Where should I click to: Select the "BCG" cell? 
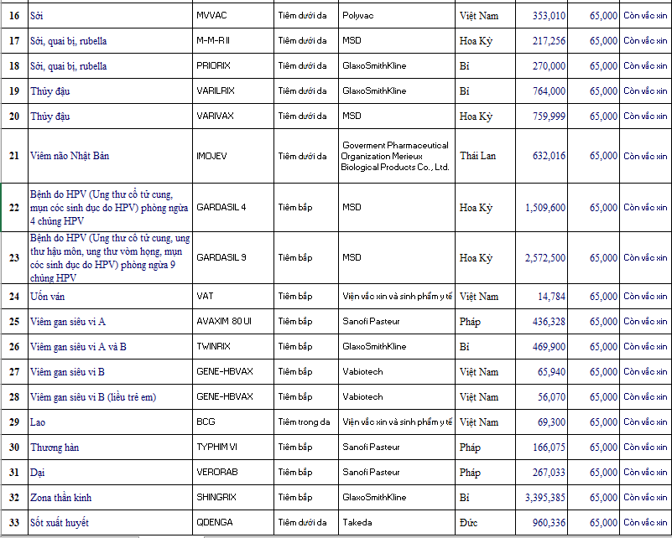tap(233, 422)
